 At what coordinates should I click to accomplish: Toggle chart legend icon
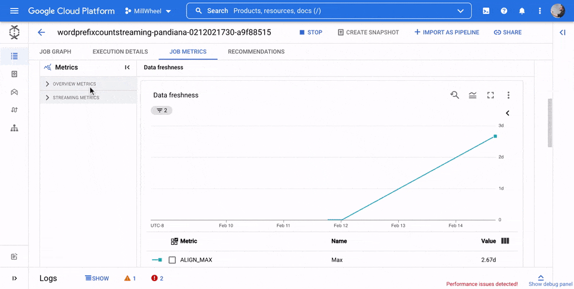pyautogui.click(x=472, y=95)
